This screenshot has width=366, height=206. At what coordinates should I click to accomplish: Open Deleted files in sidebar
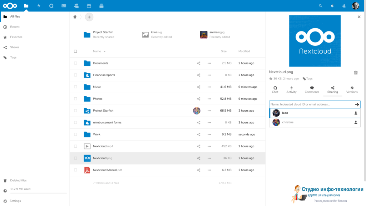point(18,181)
